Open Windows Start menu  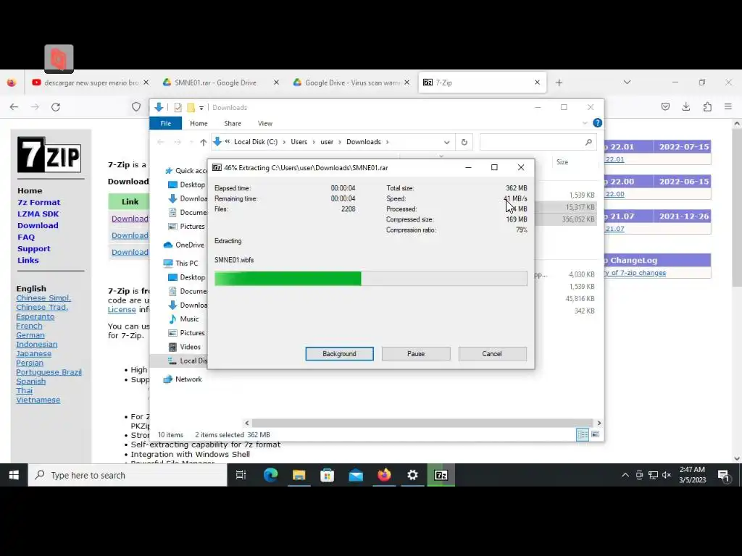pyautogui.click(x=14, y=475)
